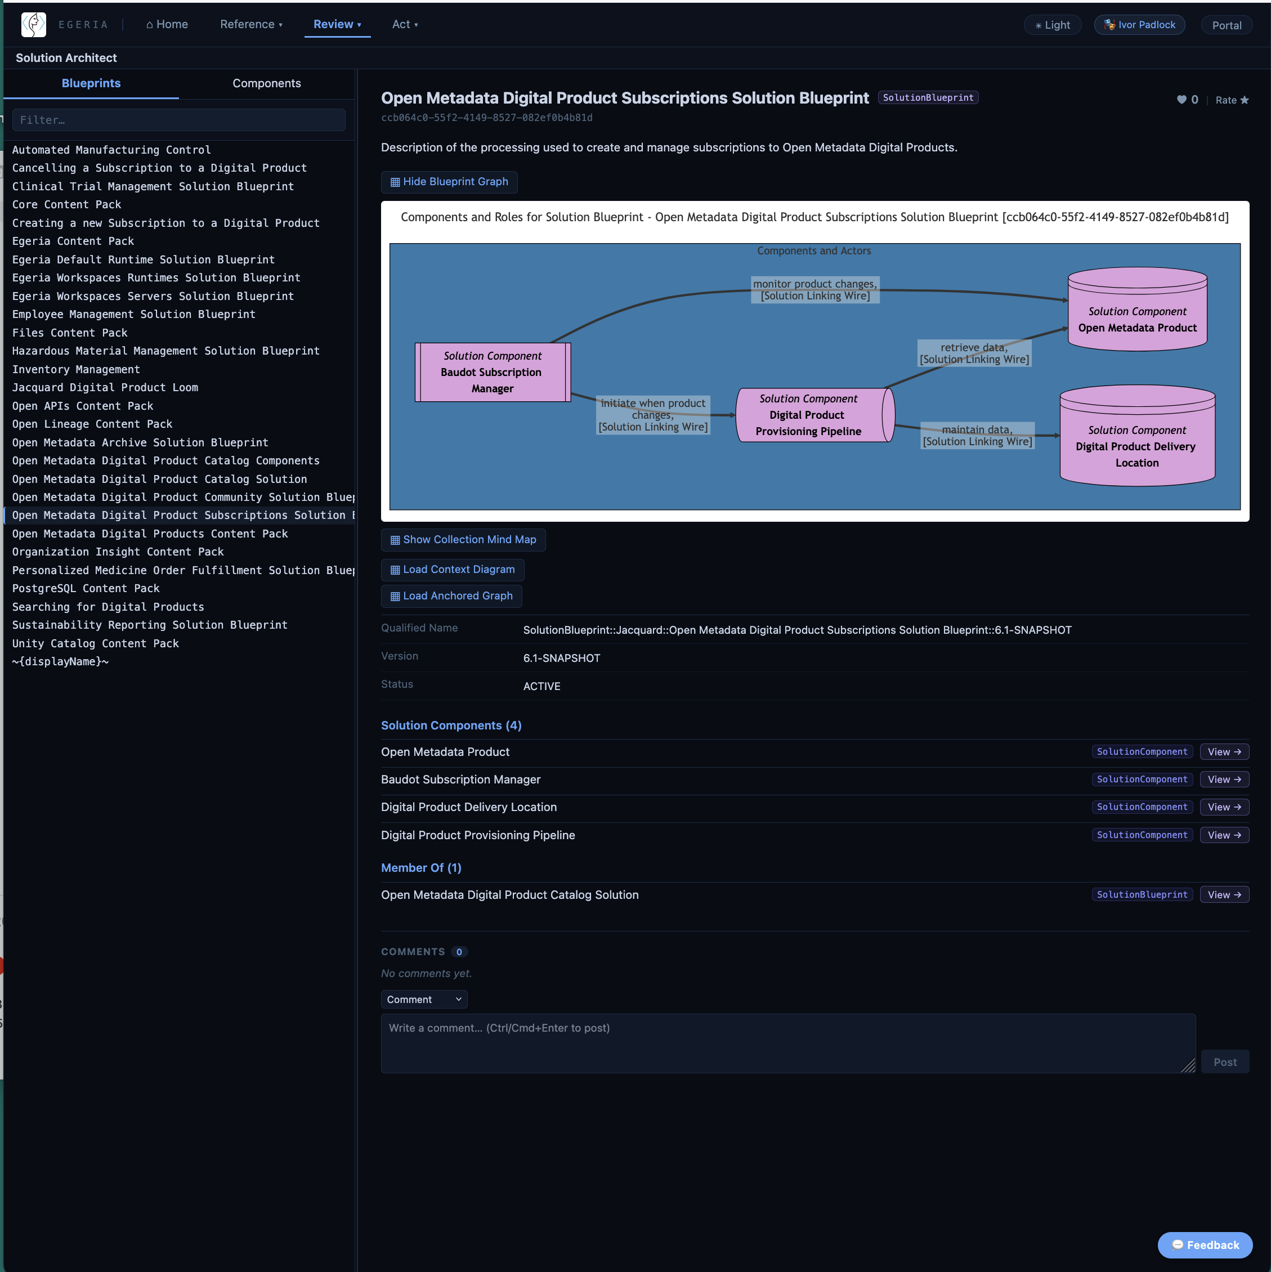Expand the Review dropdown menu

click(337, 24)
